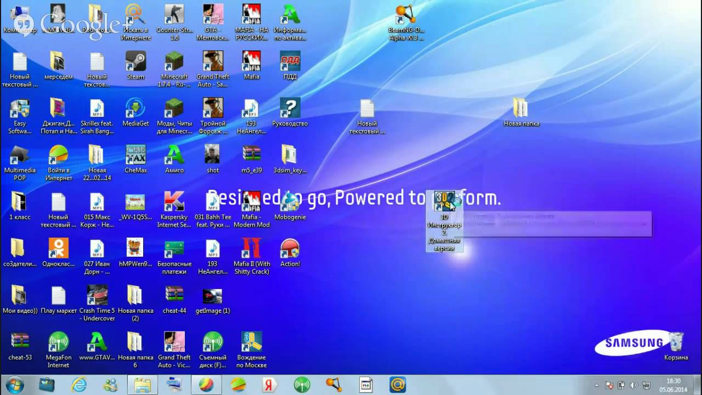Open Internet Explorer from the taskbar
702x395 pixels.
coord(79,385)
